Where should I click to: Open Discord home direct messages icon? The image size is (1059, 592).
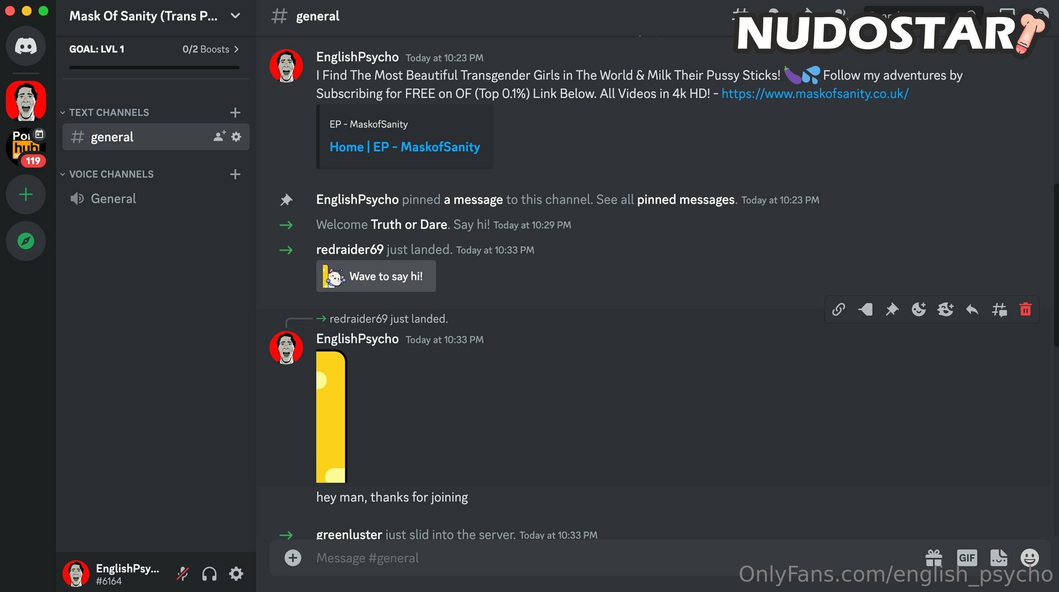click(26, 46)
